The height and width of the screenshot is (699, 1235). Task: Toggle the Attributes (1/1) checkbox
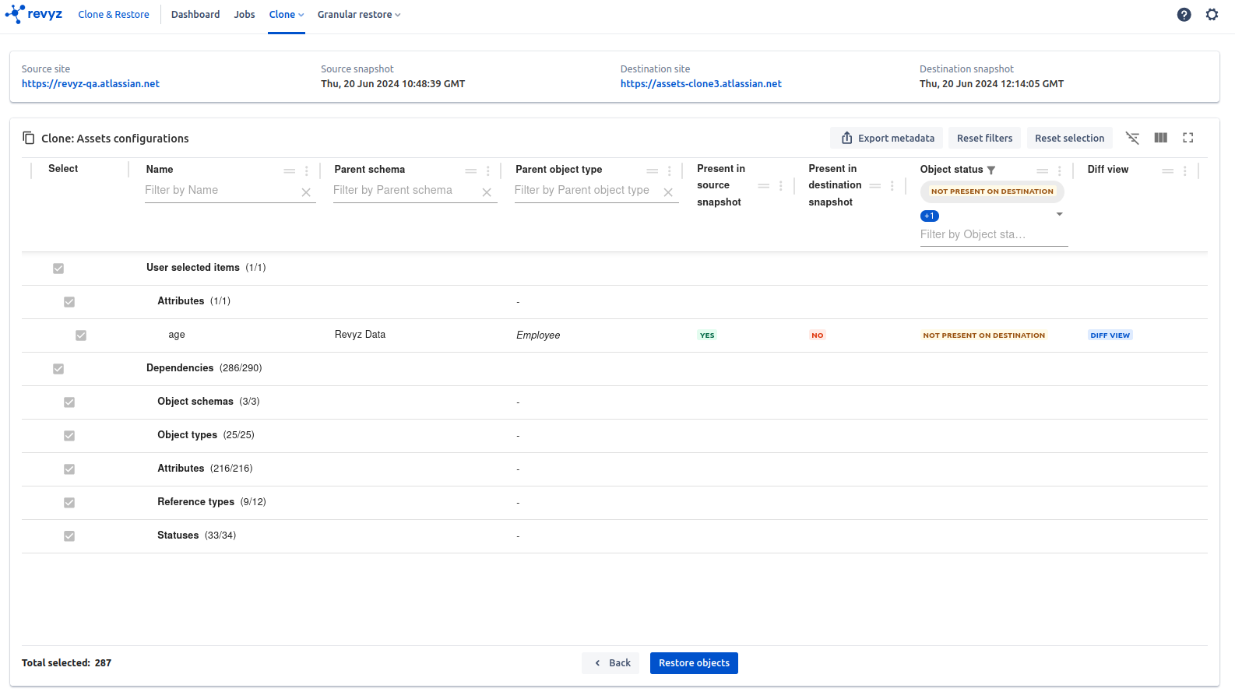[69, 302]
